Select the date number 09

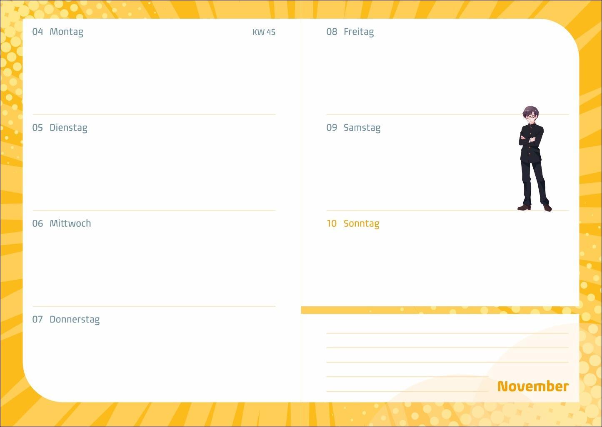(x=332, y=128)
